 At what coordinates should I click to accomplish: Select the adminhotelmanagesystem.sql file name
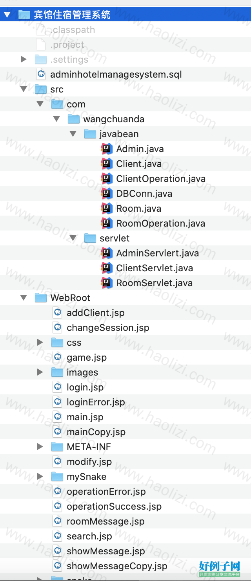(116, 74)
